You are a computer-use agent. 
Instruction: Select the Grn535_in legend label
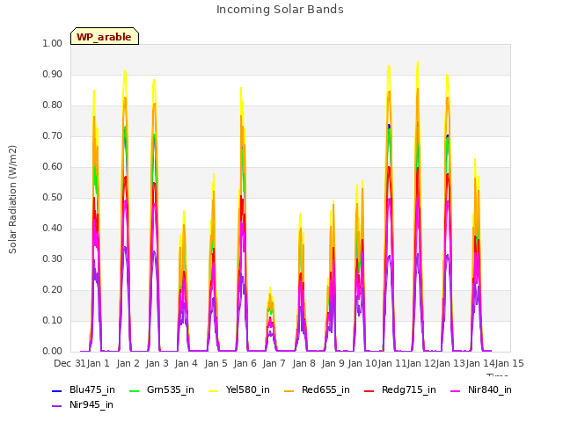171,390
